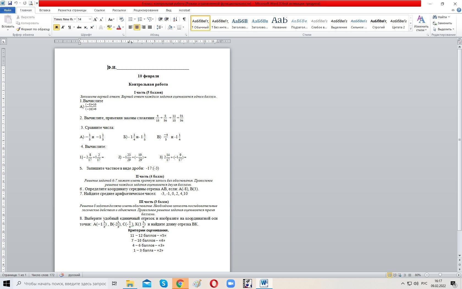Viewport: 462px width, 289px height.
Task: Apply Subscript formatting
Action: click(86, 27)
